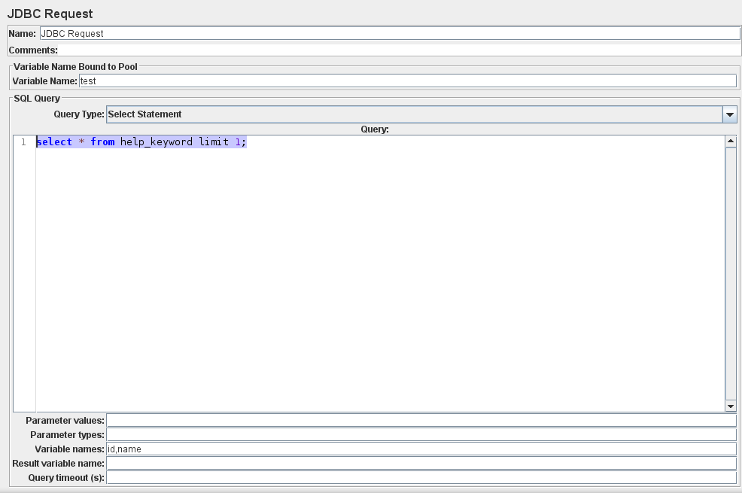Click line number 1 in editor gutter
742x493 pixels.
pyautogui.click(x=24, y=142)
